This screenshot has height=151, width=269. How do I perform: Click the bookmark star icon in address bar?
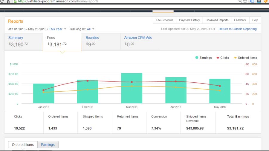245,1
